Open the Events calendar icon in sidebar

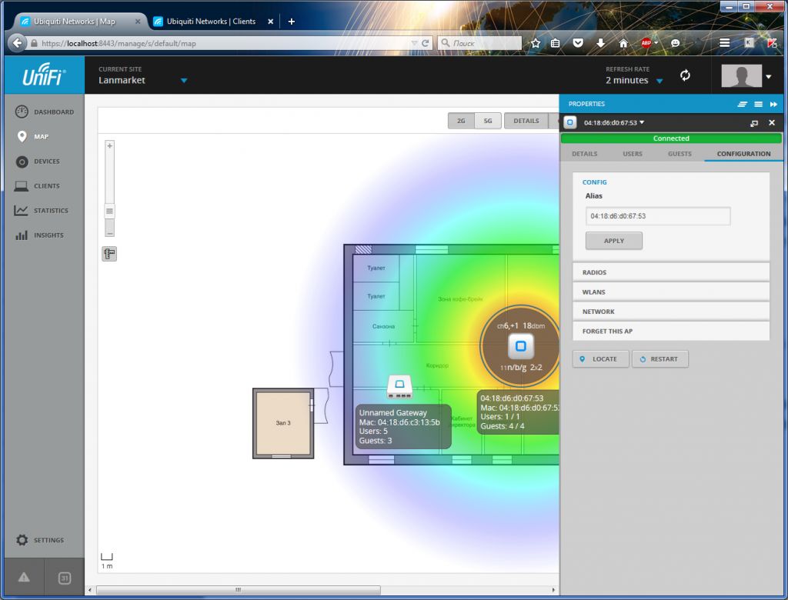pyautogui.click(x=65, y=578)
